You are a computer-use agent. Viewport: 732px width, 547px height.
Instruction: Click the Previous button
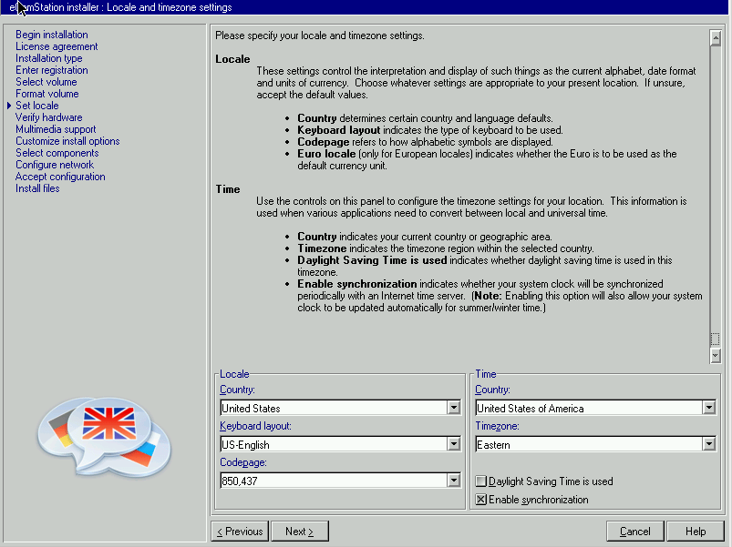pyautogui.click(x=239, y=531)
